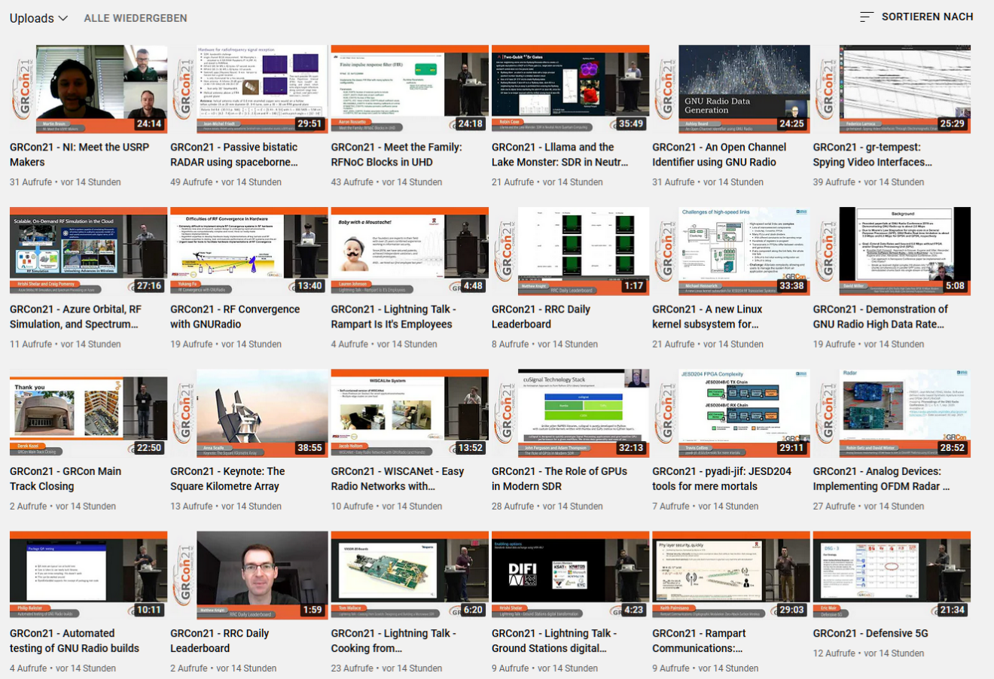The height and width of the screenshot is (679, 994).
Task: Open thumbnail of Lllama and the Lake Monster
Action: (570, 89)
